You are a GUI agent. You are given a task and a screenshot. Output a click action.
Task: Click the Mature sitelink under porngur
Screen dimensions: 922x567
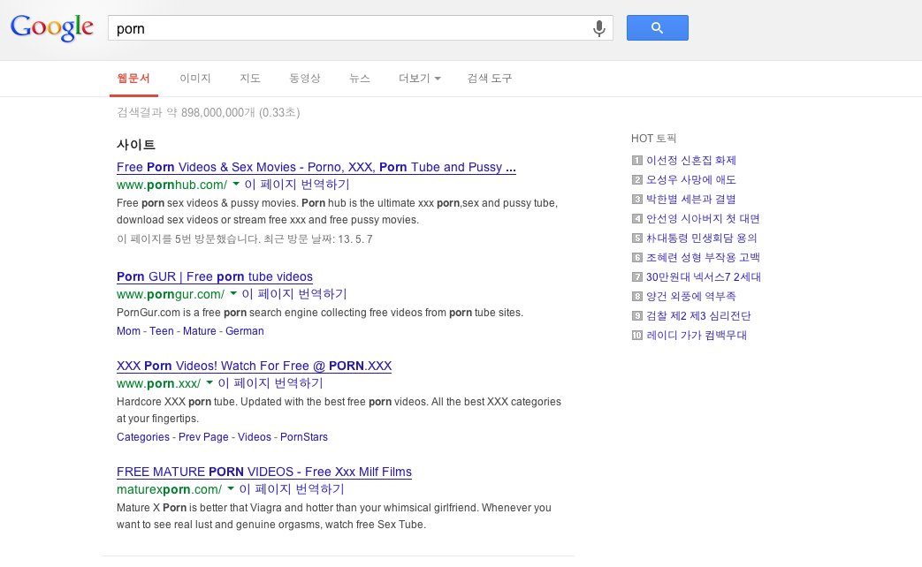pyautogui.click(x=199, y=331)
